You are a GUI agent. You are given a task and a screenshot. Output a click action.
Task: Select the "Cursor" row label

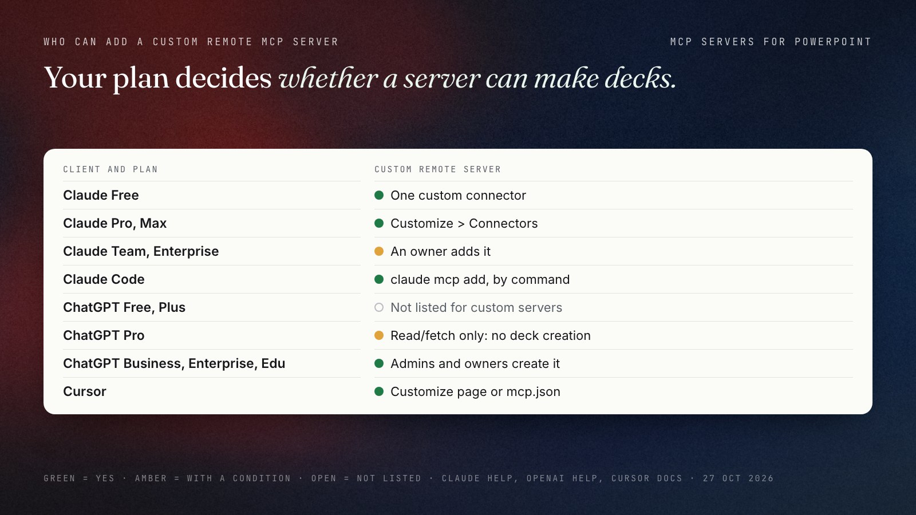pos(85,391)
